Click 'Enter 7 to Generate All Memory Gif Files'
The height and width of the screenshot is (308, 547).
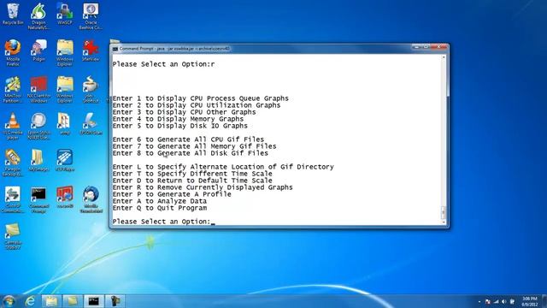click(194, 146)
